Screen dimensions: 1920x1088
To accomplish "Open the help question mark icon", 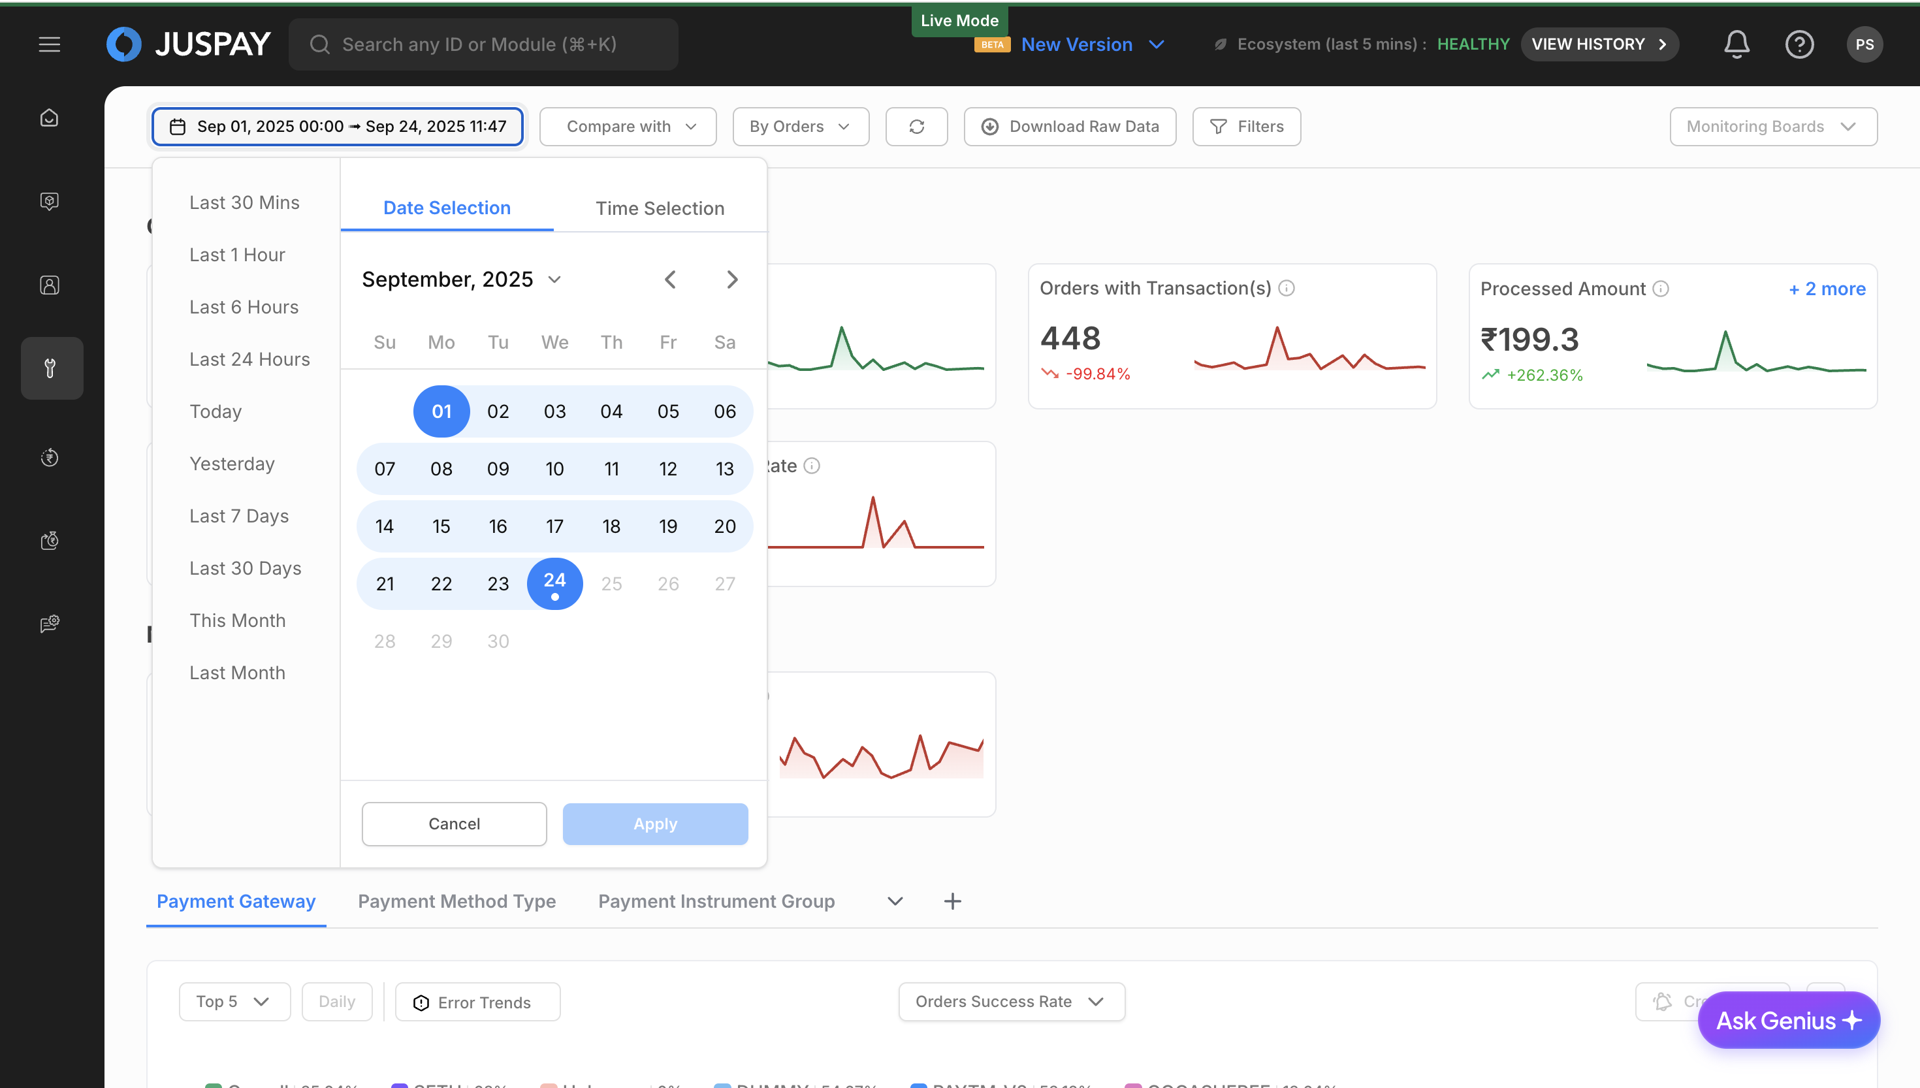I will (1799, 44).
